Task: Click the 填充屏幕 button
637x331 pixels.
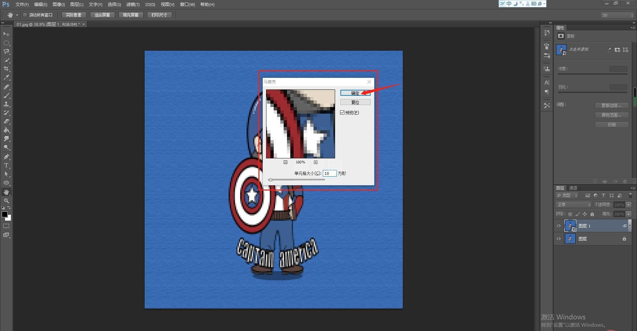Action: pyautogui.click(x=131, y=15)
